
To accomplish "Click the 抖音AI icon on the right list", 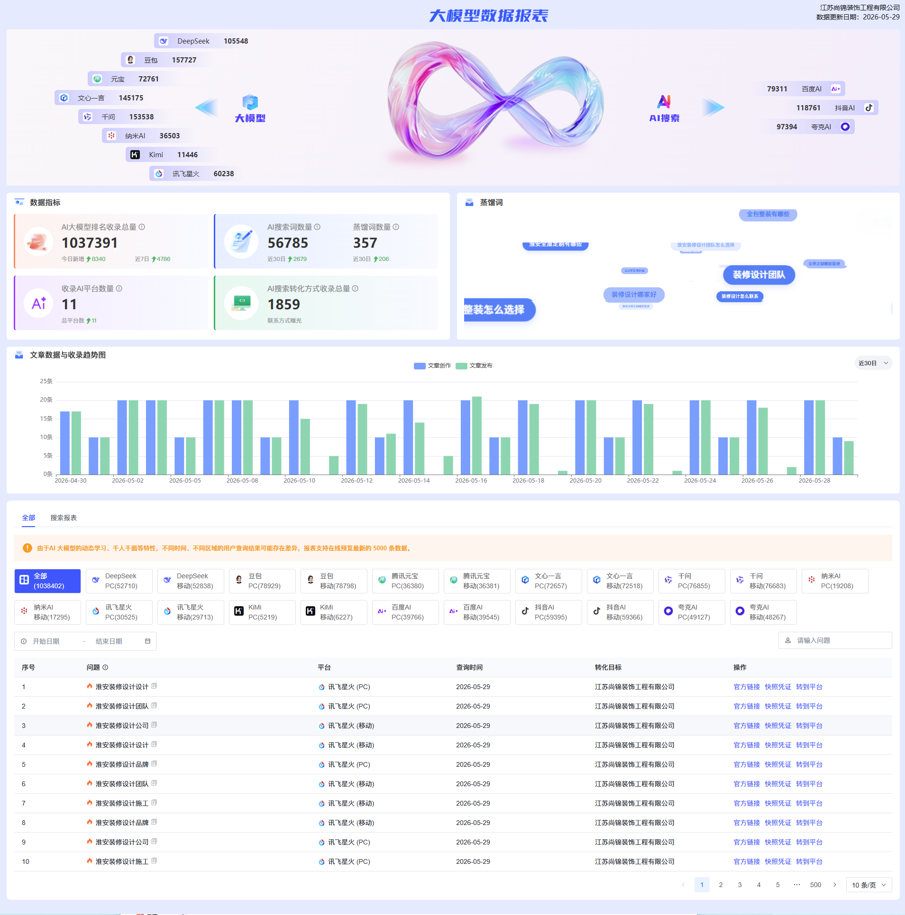I will coord(869,108).
